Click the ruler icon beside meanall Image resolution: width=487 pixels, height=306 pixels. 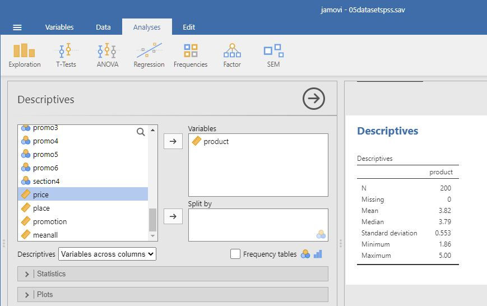[x=26, y=235]
